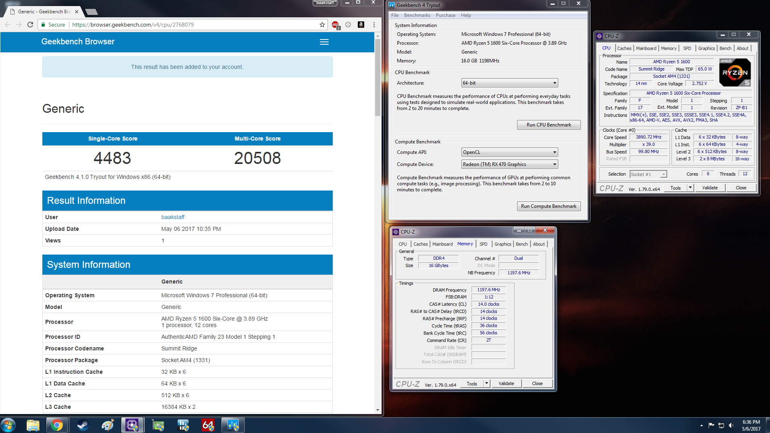Click Run CPU Benchmark button
This screenshot has width=770, height=433.
coord(549,125)
